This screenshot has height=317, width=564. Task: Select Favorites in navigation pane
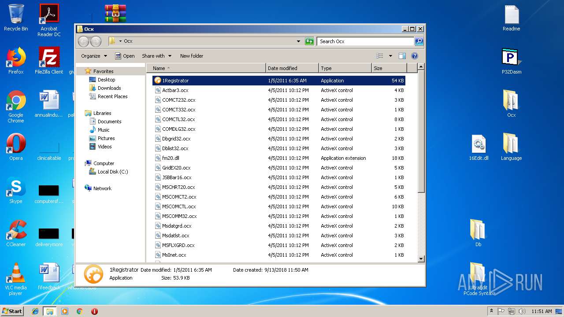(x=103, y=71)
